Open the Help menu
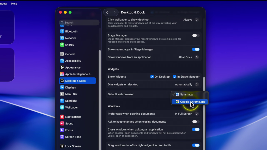 (x=14, y=4)
